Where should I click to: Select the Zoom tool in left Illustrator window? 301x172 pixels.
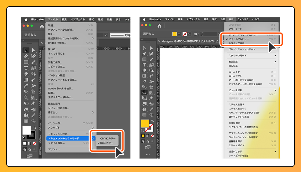pos(26,98)
